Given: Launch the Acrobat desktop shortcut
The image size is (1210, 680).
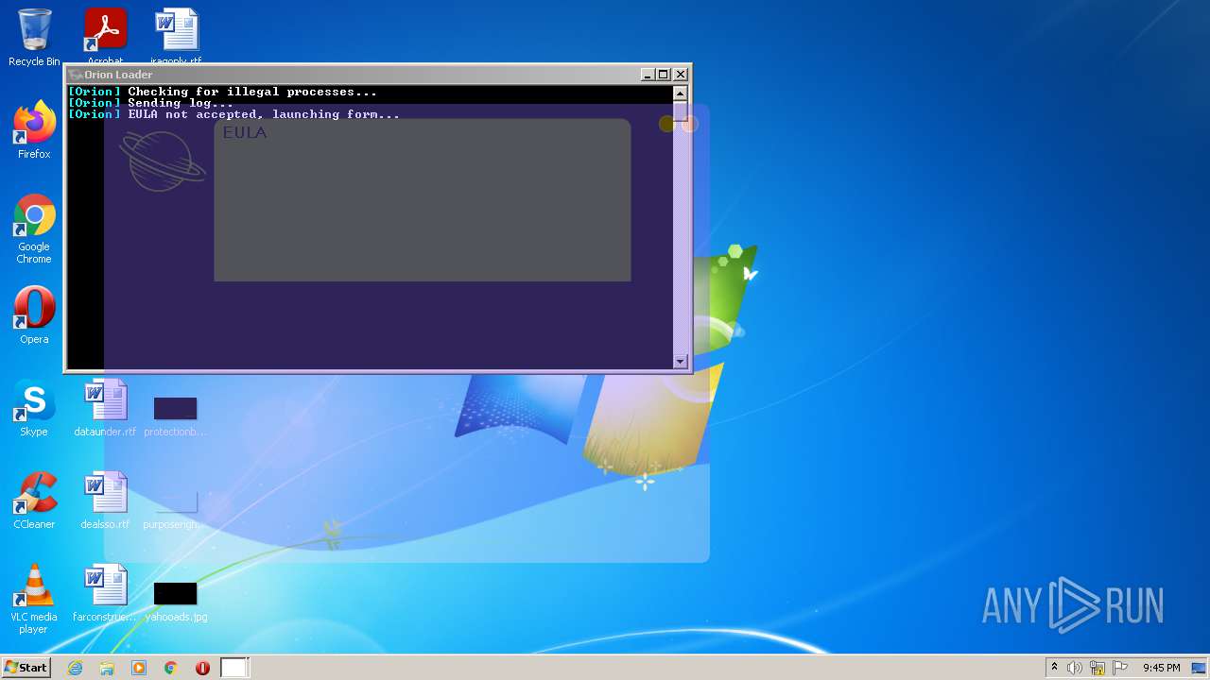Looking at the screenshot, I should (105, 34).
